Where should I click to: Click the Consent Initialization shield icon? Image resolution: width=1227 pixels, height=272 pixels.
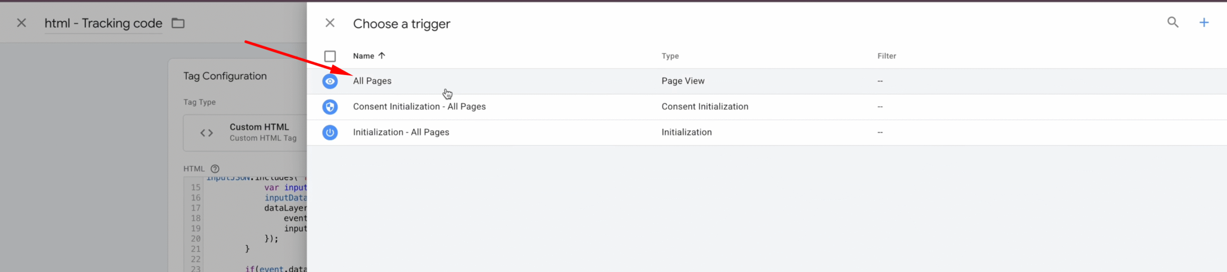(330, 107)
